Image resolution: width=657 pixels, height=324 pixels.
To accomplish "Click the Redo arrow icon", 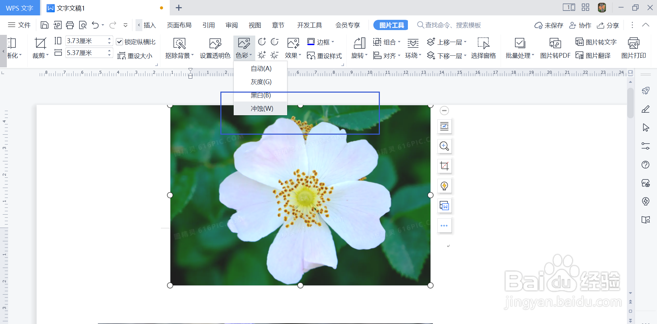I will (113, 25).
